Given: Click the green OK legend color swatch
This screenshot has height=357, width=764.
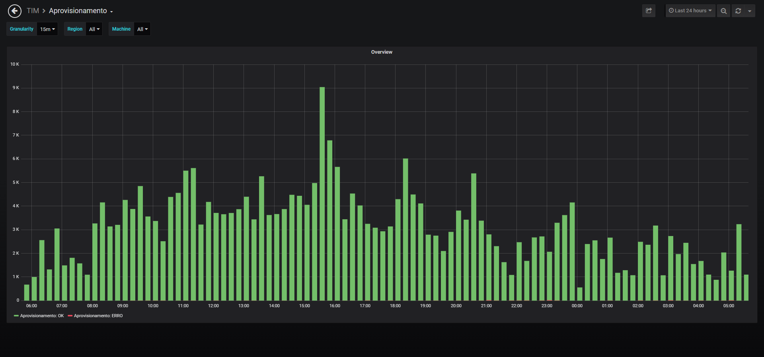Looking at the screenshot, I should (x=16, y=316).
